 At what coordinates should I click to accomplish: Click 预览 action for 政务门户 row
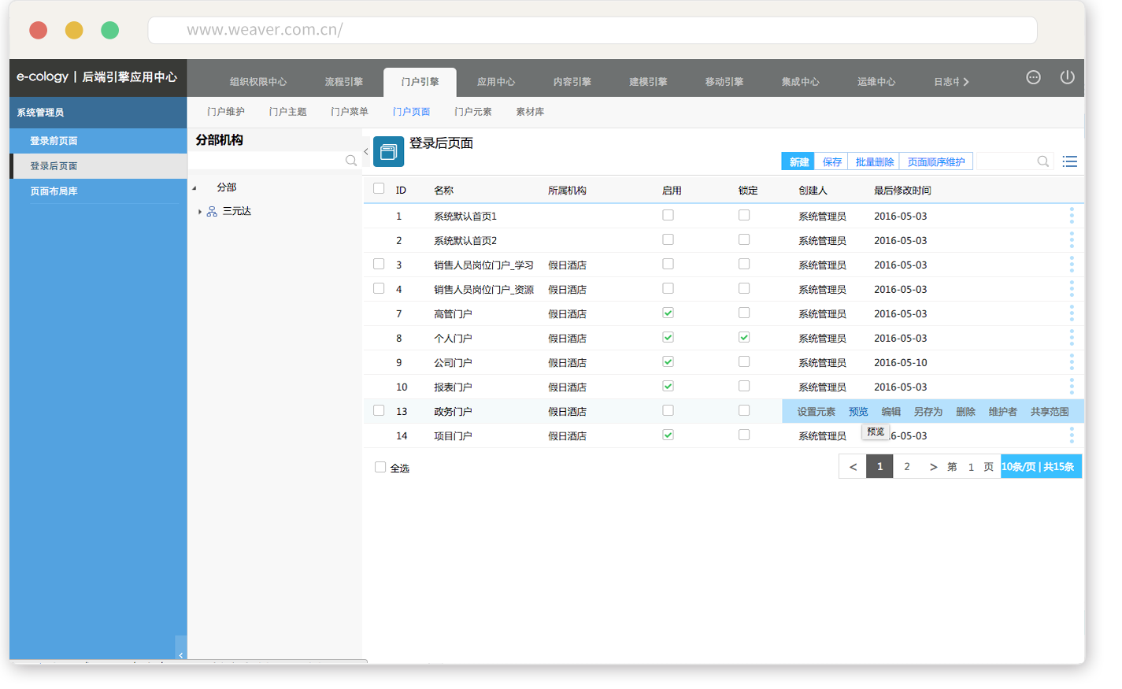click(x=857, y=412)
